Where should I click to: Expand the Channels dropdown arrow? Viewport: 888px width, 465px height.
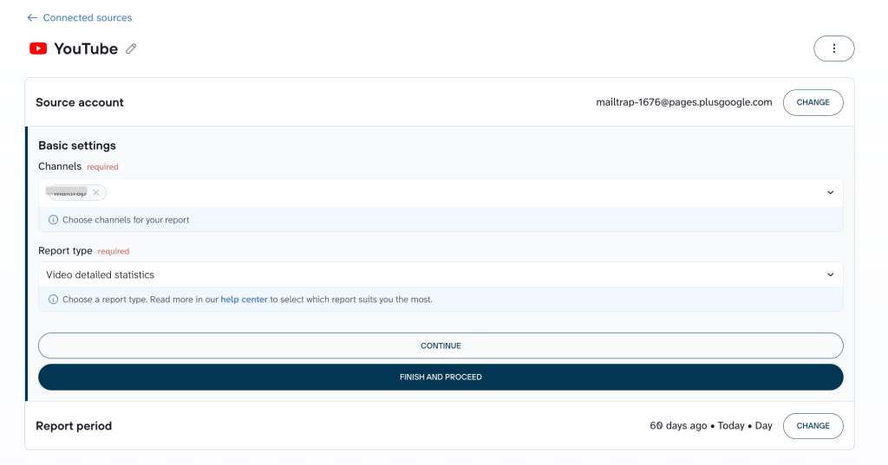[830, 192]
